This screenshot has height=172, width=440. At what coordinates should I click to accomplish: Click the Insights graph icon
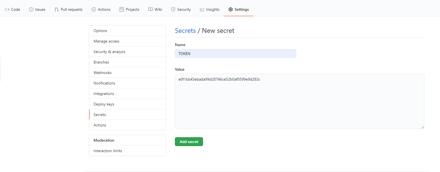[x=202, y=9]
